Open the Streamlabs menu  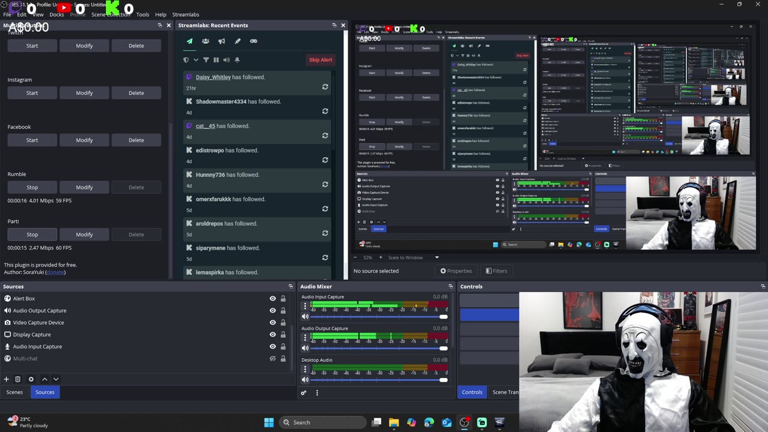pos(186,14)
